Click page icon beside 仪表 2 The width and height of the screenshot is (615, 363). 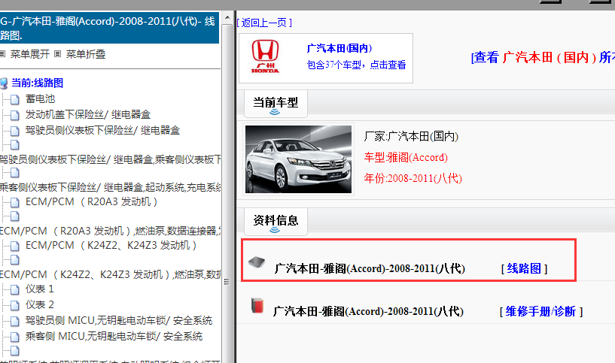click(x=15, y=305)
